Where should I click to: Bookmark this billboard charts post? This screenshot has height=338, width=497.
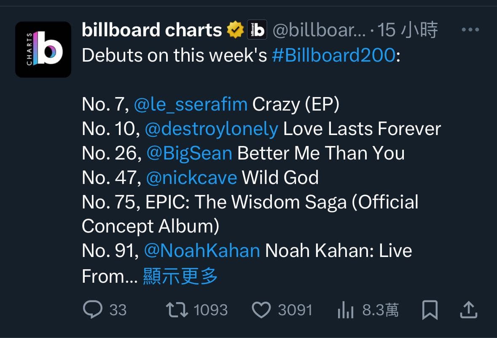pos(430,310)
